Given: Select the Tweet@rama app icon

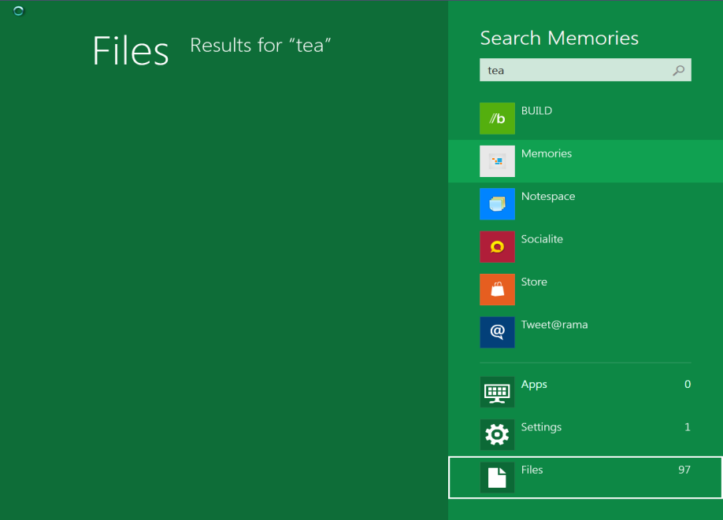Looking at the screenshot, I should (497, 332).
